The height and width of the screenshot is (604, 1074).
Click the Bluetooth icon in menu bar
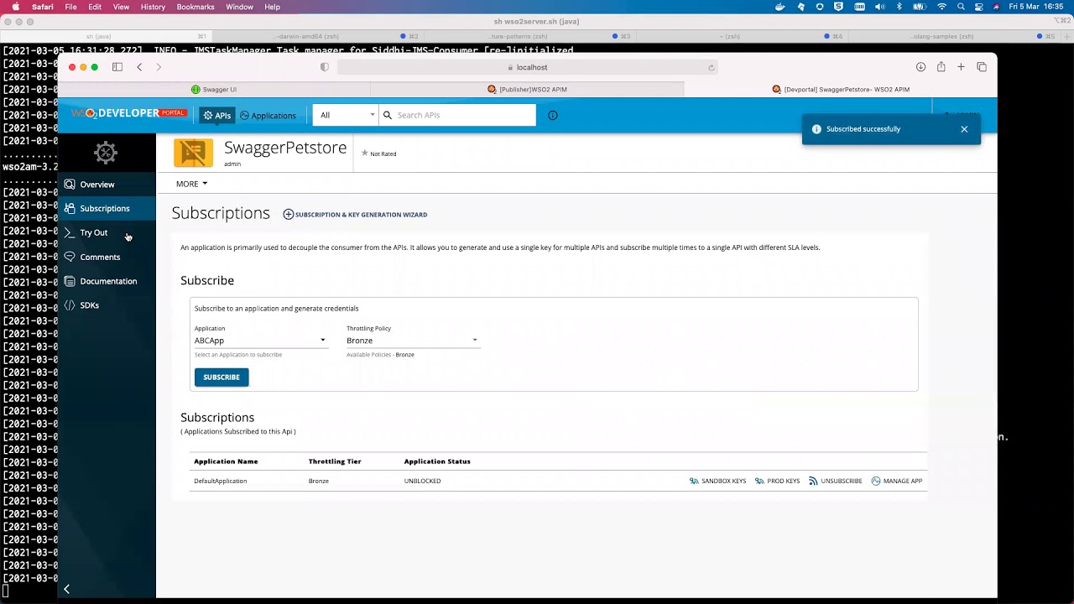click(x=899, y=7)
